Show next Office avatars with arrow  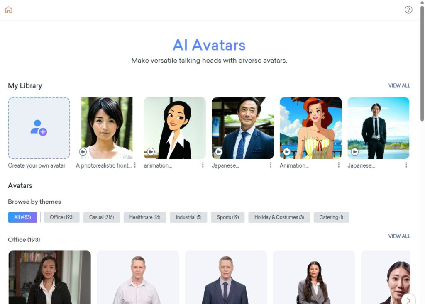408,300
